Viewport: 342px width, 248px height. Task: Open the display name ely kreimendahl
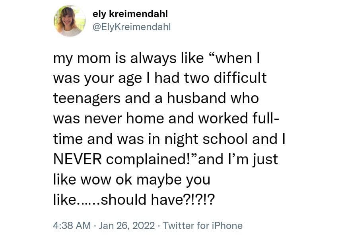click(130, 14)
